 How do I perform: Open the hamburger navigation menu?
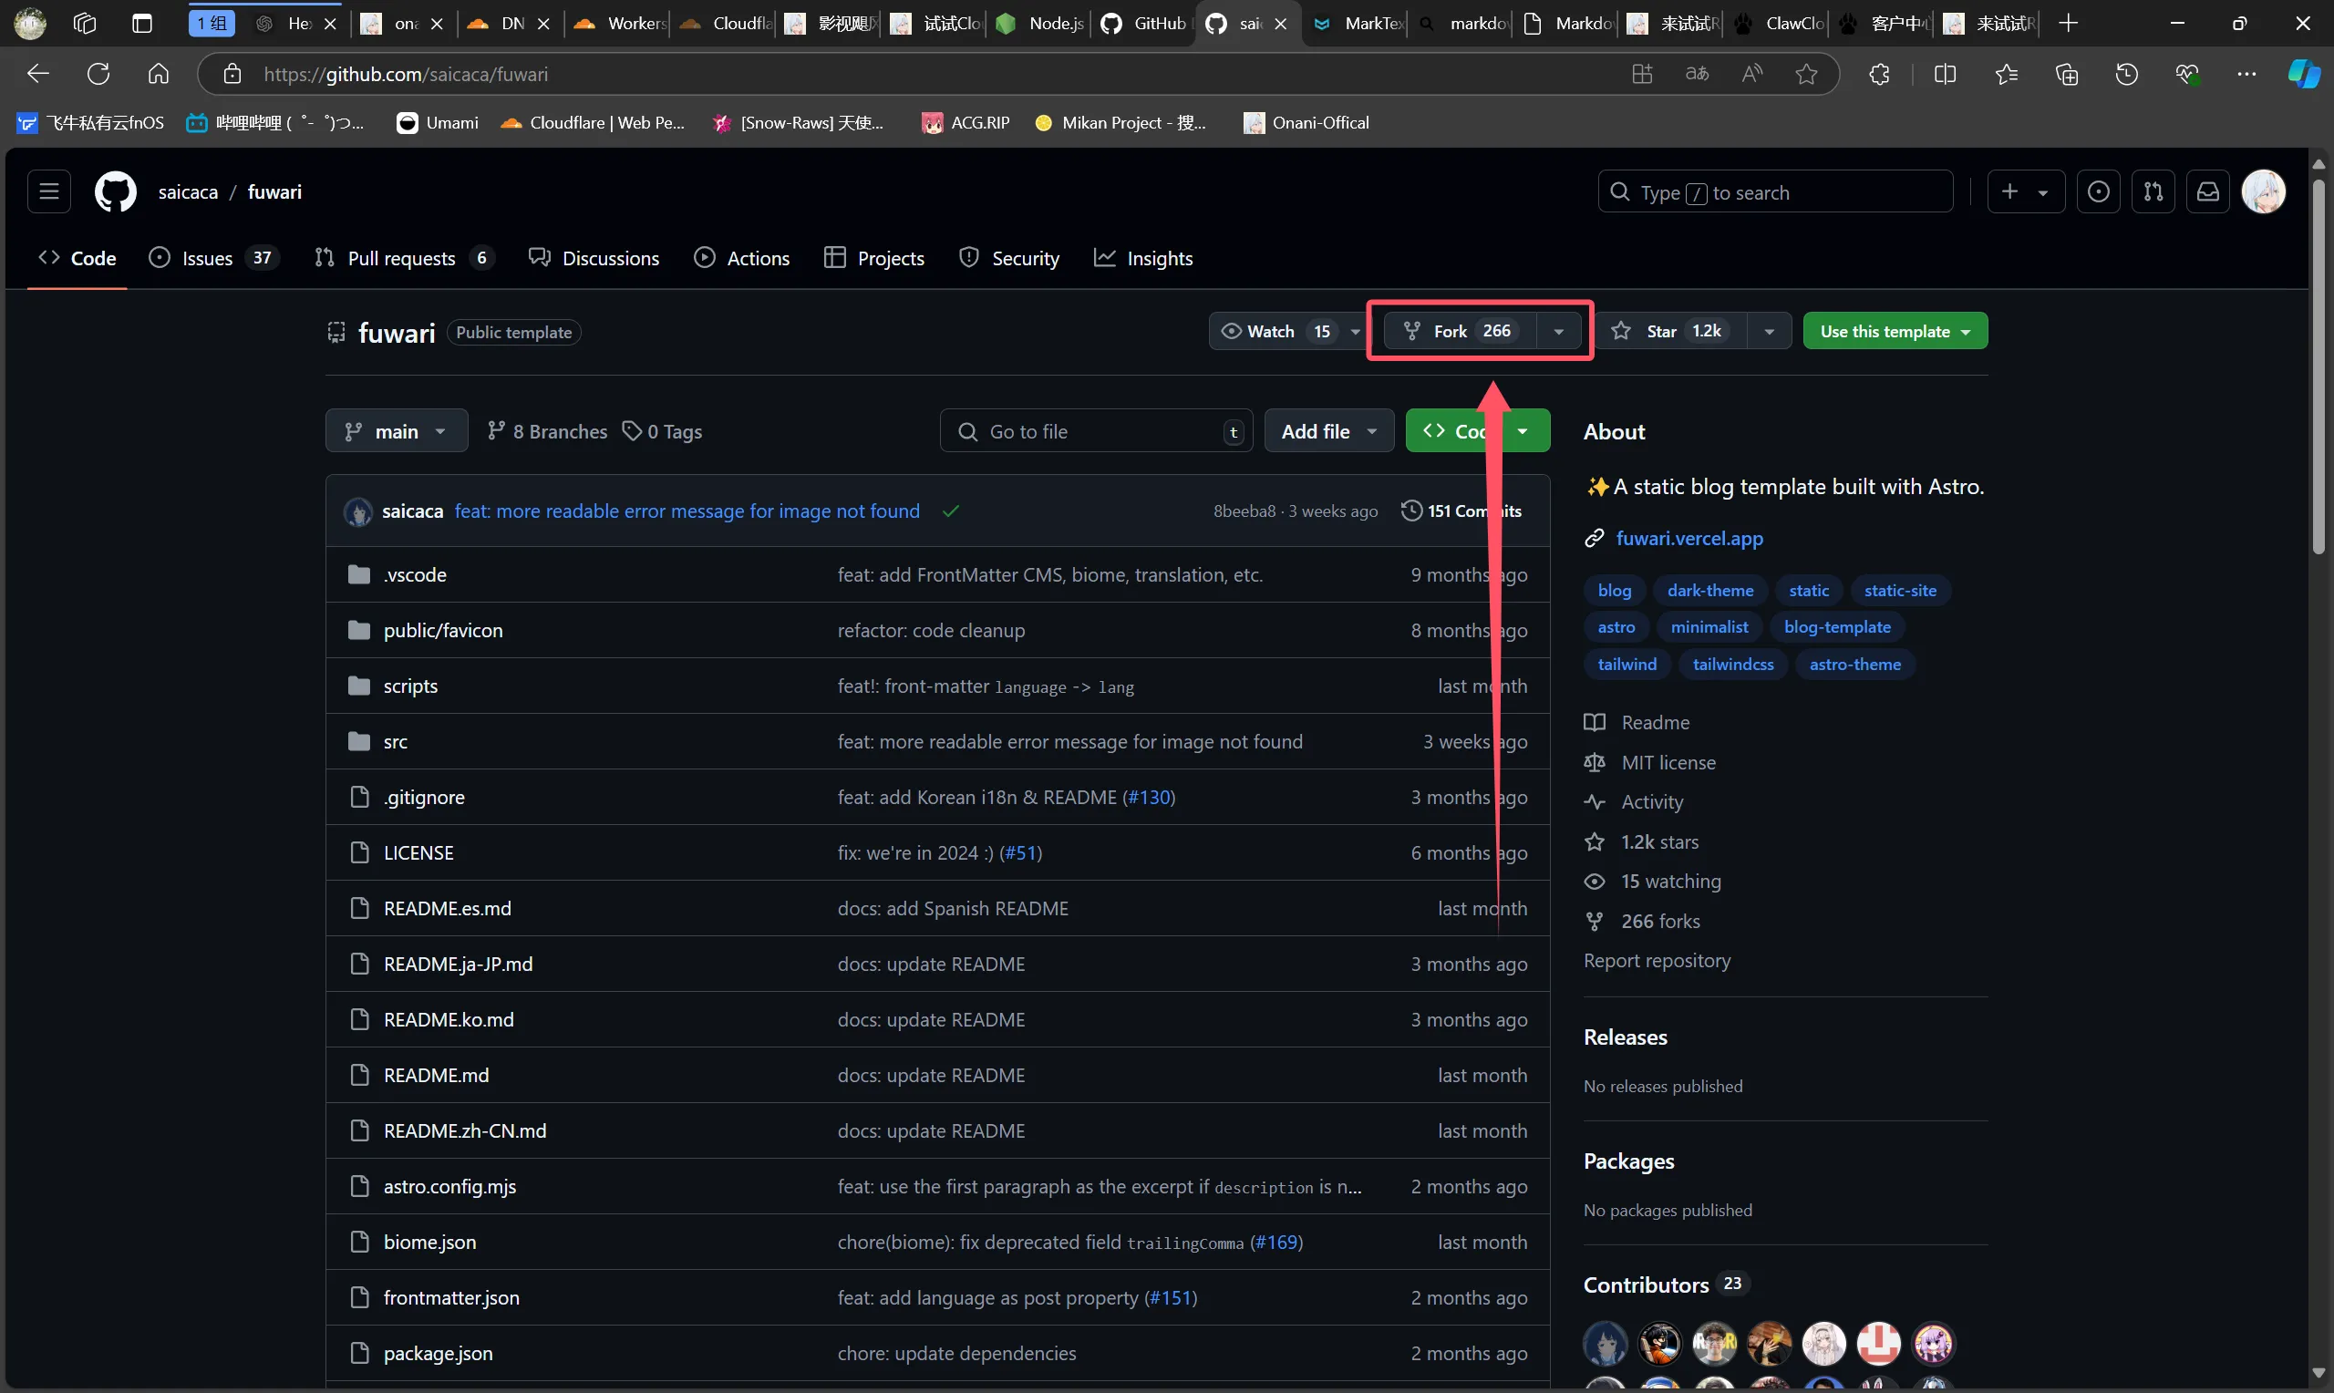click(x=49, y=191)
